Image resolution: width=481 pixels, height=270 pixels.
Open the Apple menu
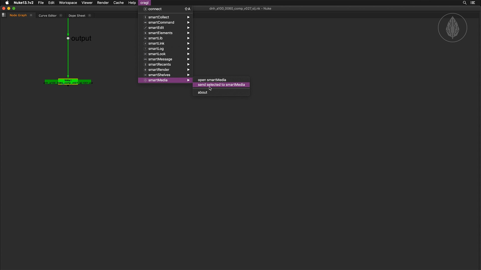click(7, 3)
